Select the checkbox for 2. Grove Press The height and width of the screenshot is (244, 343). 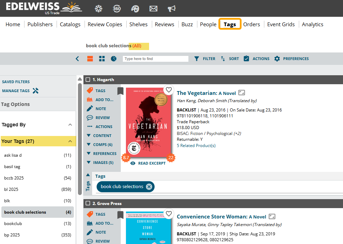[88, 203]
